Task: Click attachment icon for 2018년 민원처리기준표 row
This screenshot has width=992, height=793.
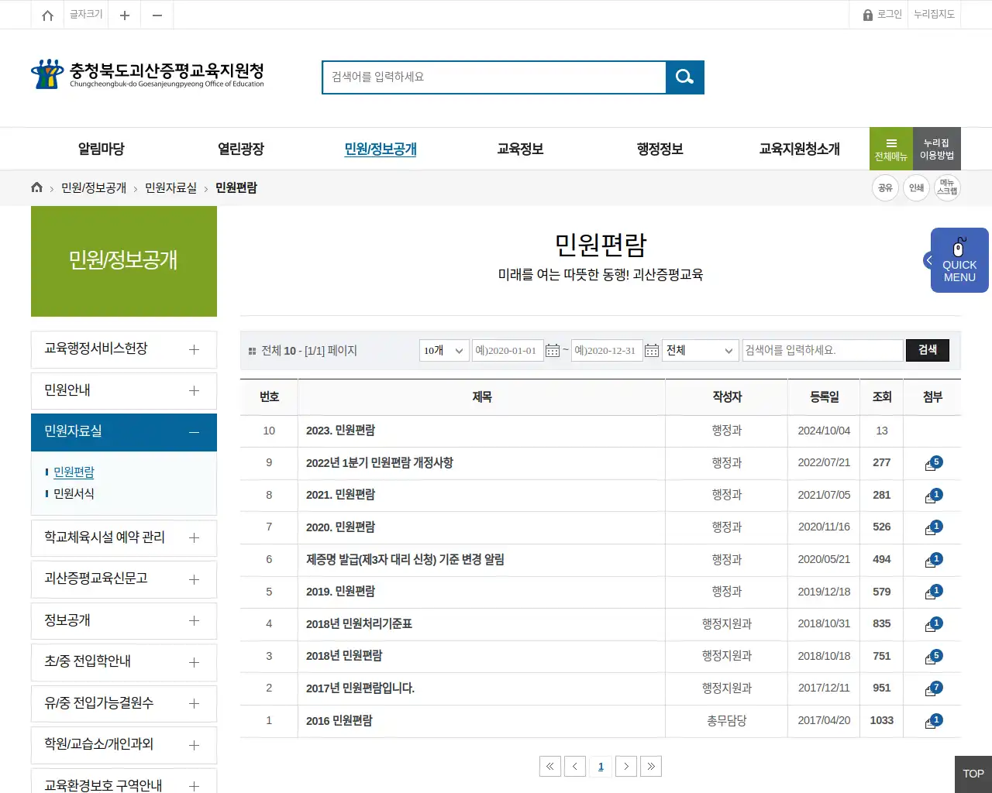Action: pyautogui.click(x=933, y=624)
